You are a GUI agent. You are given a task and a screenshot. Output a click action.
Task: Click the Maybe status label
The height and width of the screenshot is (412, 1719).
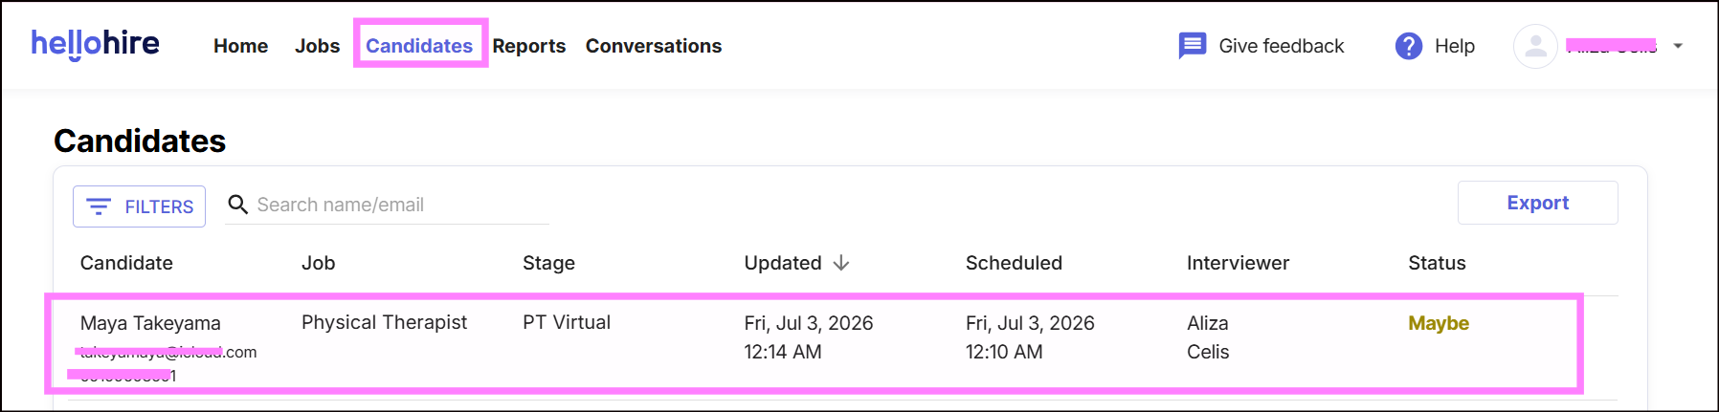pyautogui.click(x=1439, y=323)
